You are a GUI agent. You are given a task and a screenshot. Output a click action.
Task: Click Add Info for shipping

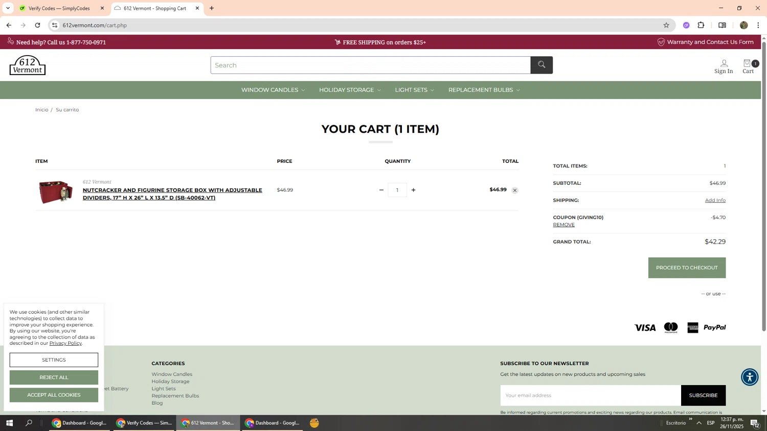(715, 200)
